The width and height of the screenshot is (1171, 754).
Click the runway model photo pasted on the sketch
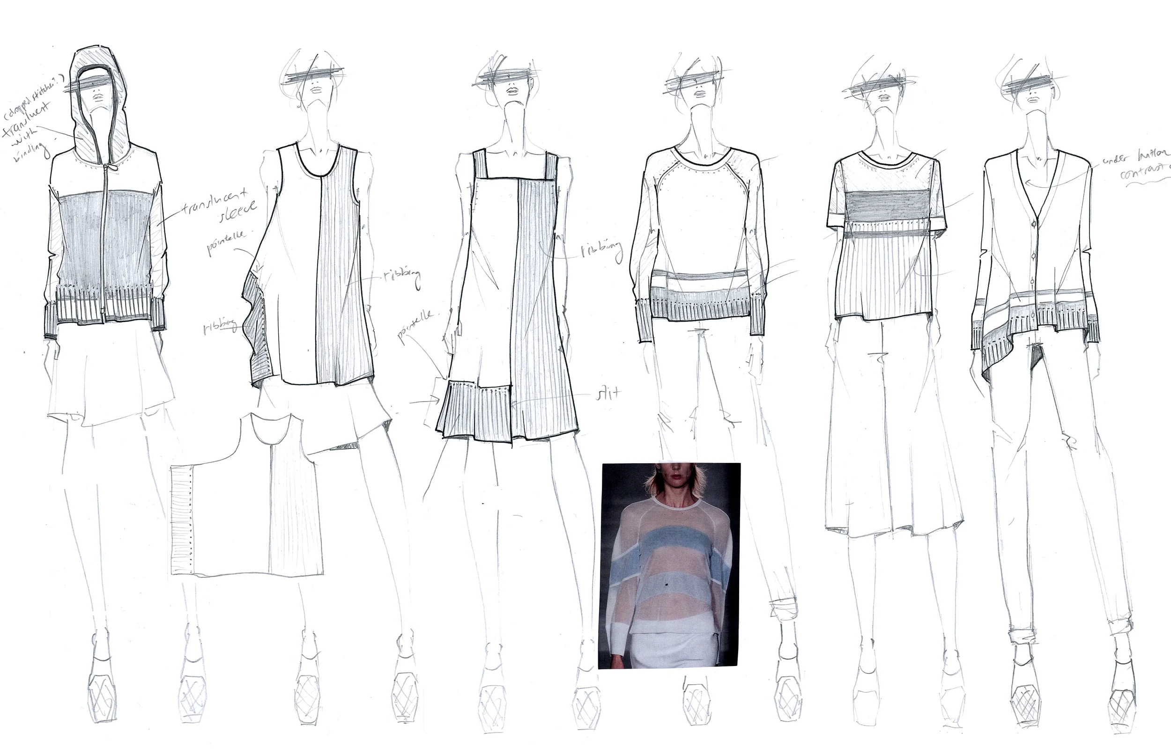(669, 565)
